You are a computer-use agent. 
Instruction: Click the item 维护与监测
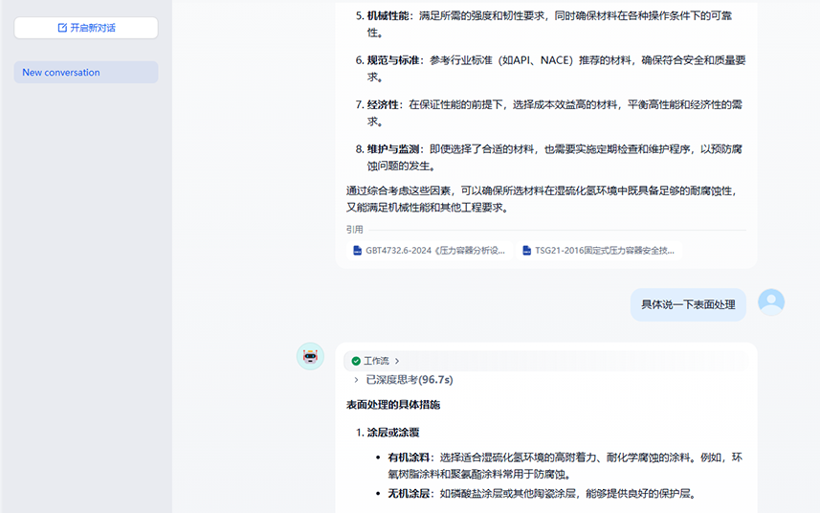click(392, 149)
